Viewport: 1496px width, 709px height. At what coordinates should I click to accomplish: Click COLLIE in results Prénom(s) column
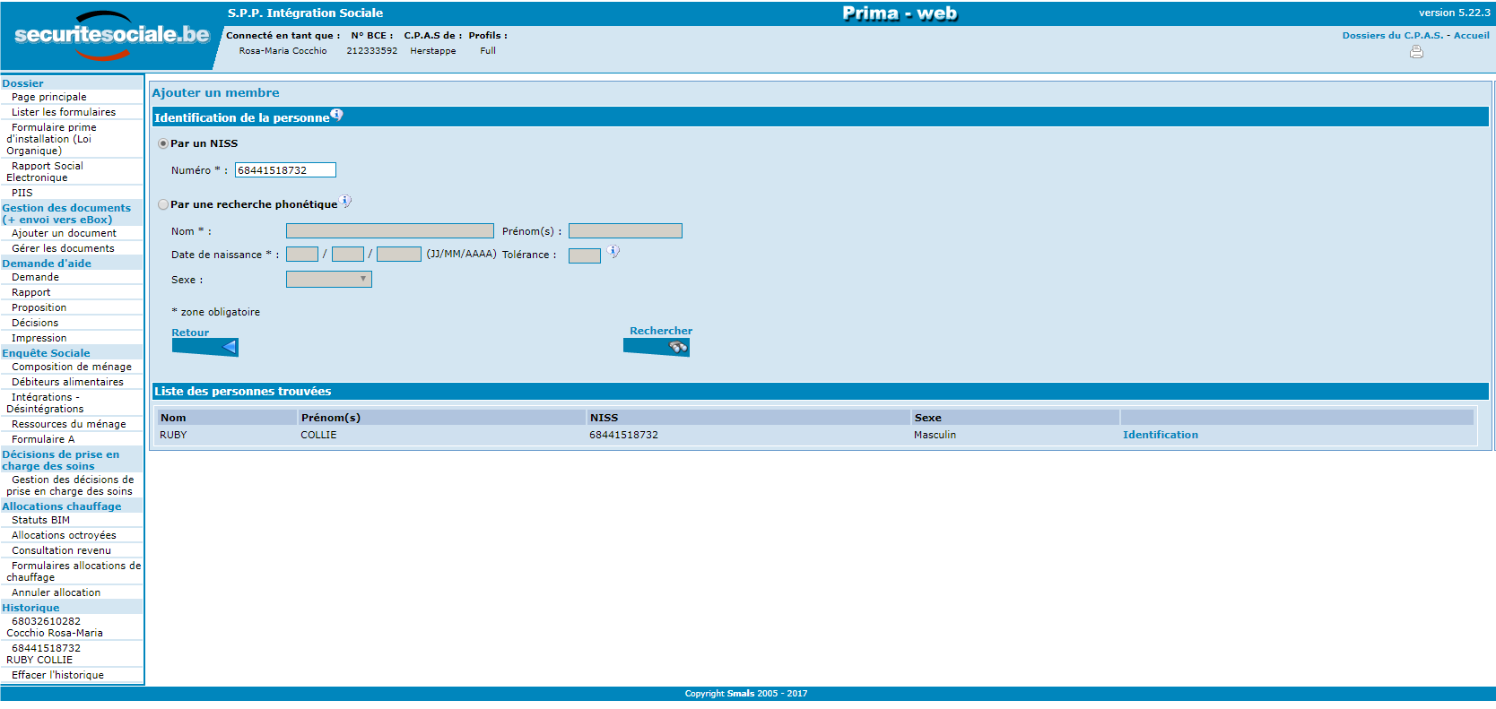pyautogui.click(x=318, y=435)
